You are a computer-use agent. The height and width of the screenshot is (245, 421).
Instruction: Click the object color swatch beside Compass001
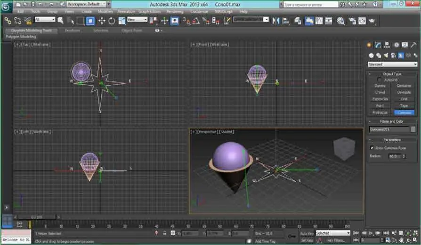pyautogui.click(x=413, y=130)
